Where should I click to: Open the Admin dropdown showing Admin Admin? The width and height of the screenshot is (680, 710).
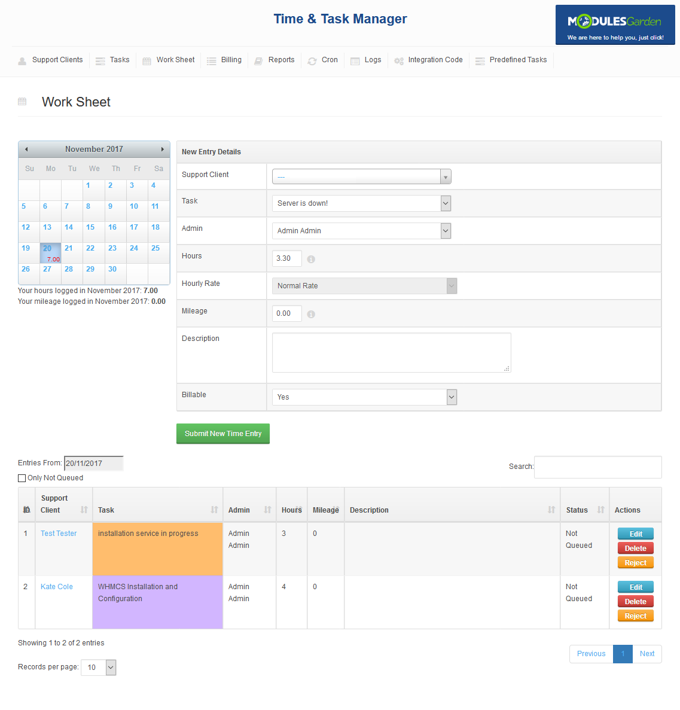click(362, 231)
